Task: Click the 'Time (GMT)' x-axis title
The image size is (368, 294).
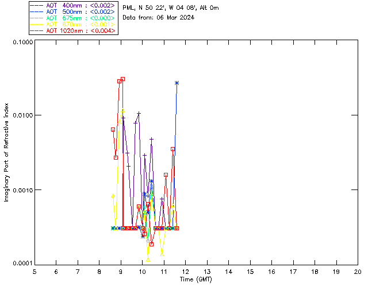Action: coord(196,279)
